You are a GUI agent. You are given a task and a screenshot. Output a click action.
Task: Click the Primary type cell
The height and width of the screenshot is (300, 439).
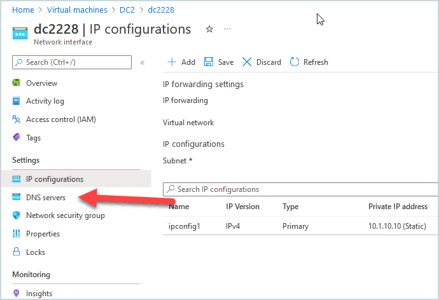pyautogui.click(x=295, y=226)
